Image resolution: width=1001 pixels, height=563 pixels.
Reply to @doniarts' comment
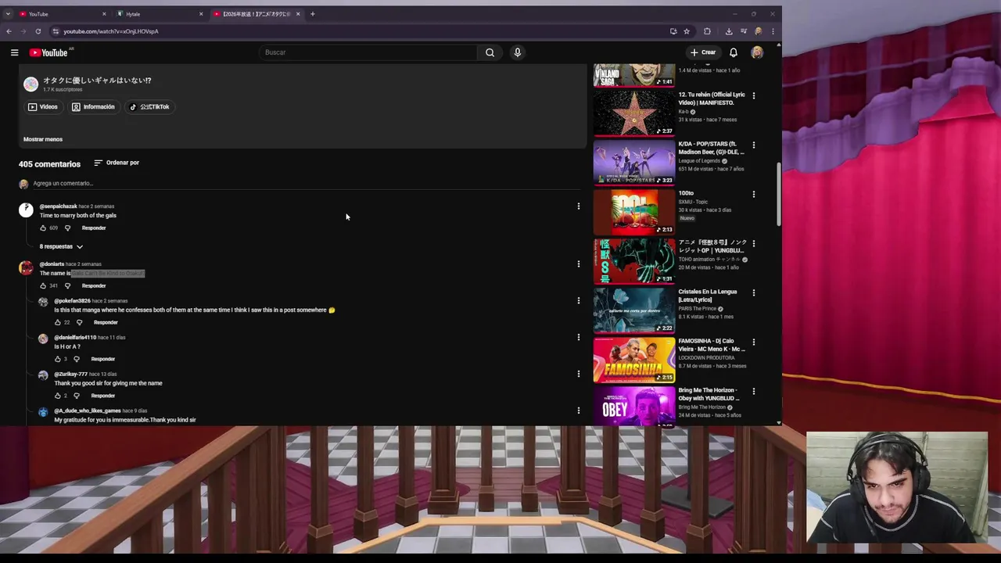[94, 286]
